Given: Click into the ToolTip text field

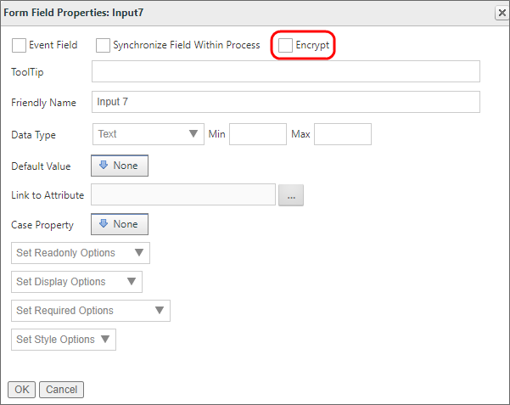Looking at the screenshot, I should 285,72.
